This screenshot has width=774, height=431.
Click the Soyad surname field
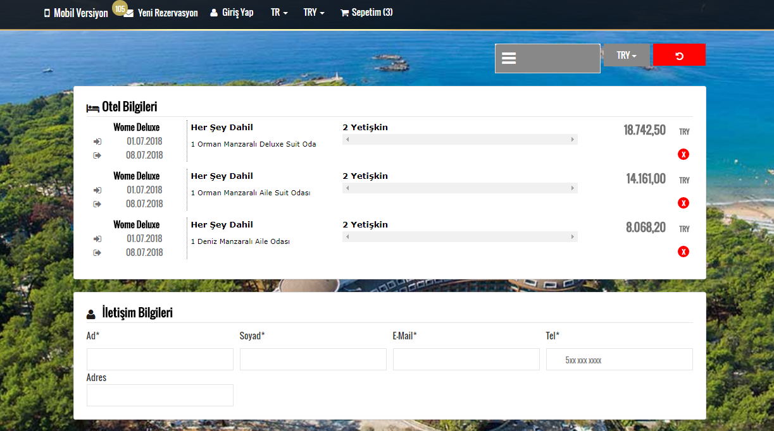pos(313,359)
